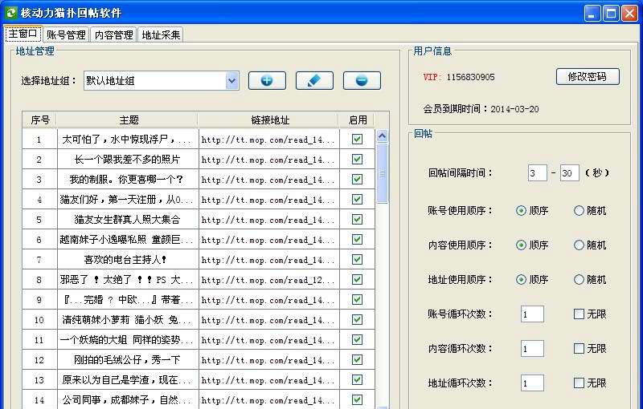Click the 修改密码 button
Viewport: 643px width, 409px height.
pyautogui.click(x=588, y=76)
